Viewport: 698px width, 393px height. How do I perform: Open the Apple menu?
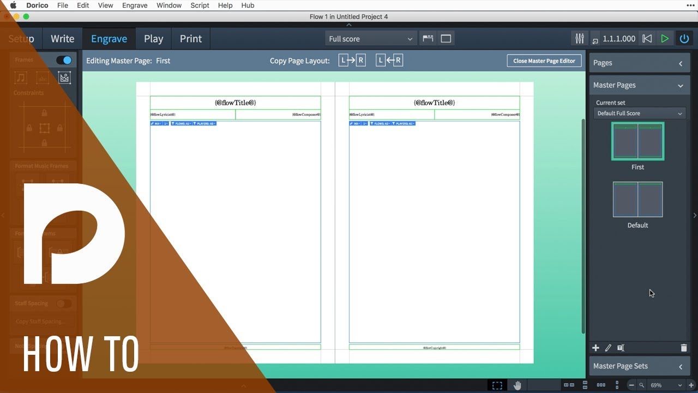tap(13, 5)
